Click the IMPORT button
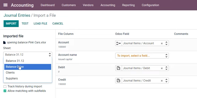 click(x=11, y=24)
